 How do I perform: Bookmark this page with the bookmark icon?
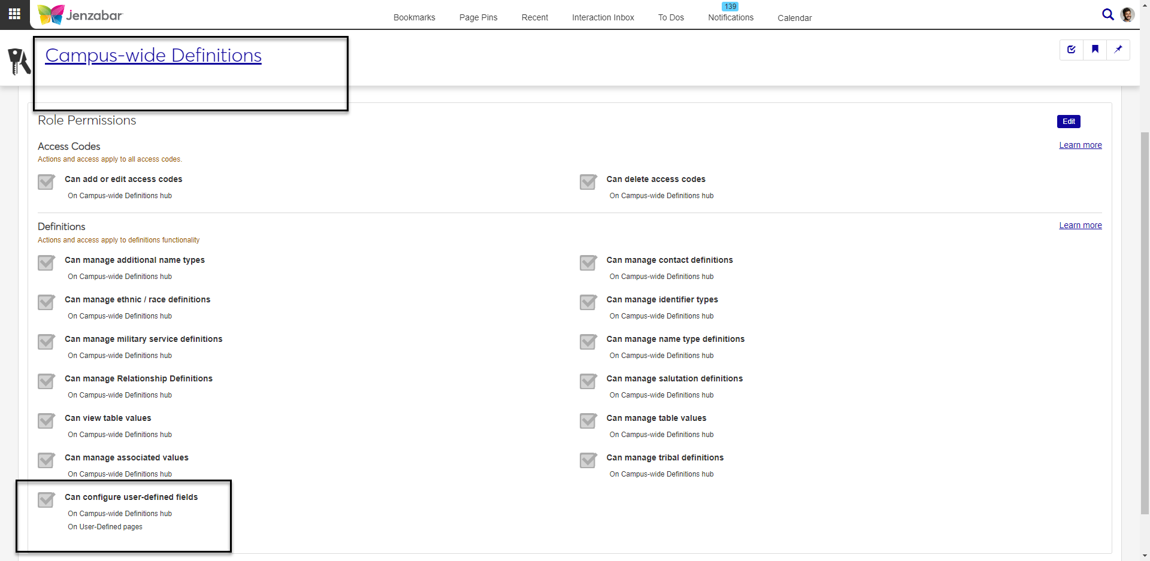[1095, 50]
